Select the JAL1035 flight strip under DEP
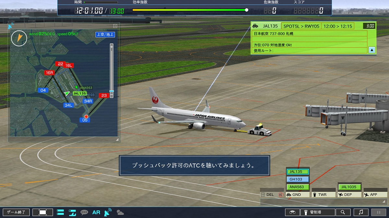 349,187
